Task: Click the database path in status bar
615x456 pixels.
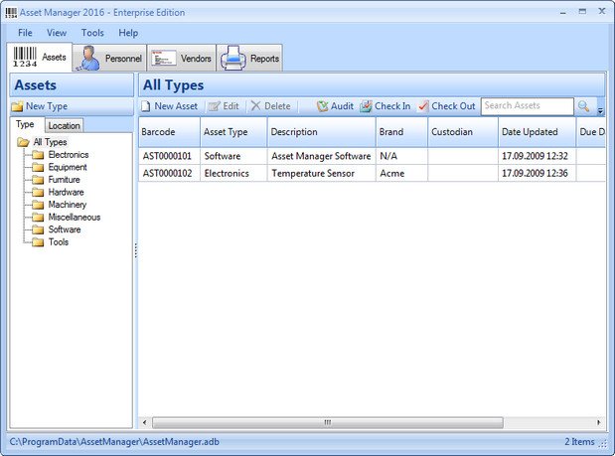Action: pos(114,442)
